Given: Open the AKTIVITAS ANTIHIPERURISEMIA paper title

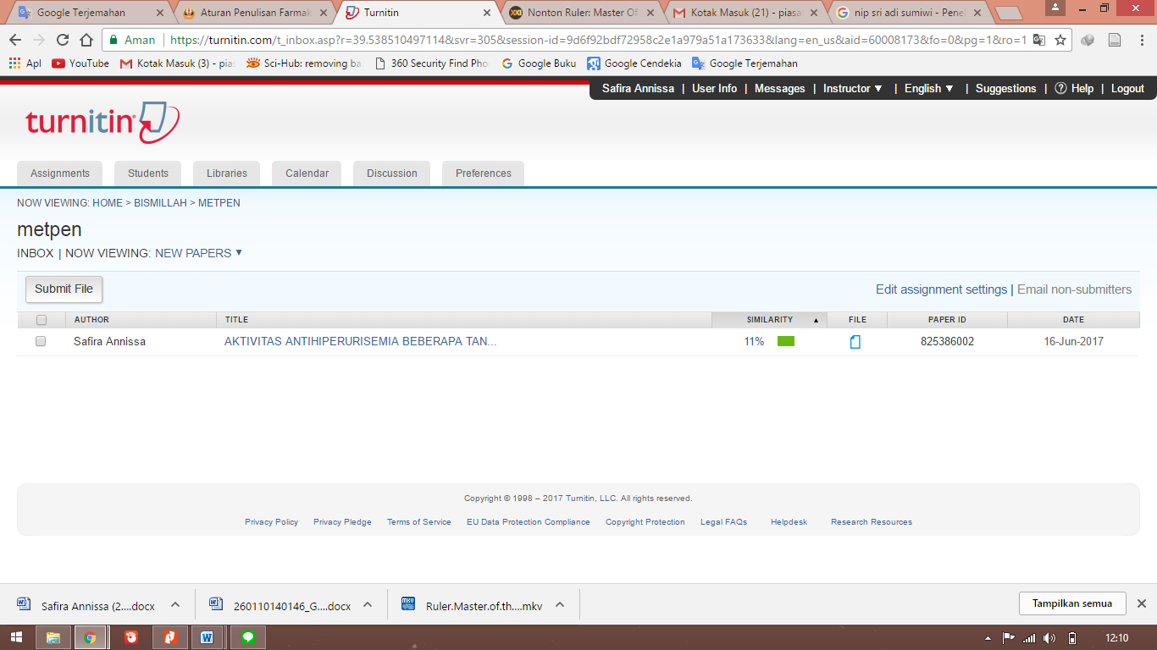Looking at the screenshot, I should pos(361,342).
